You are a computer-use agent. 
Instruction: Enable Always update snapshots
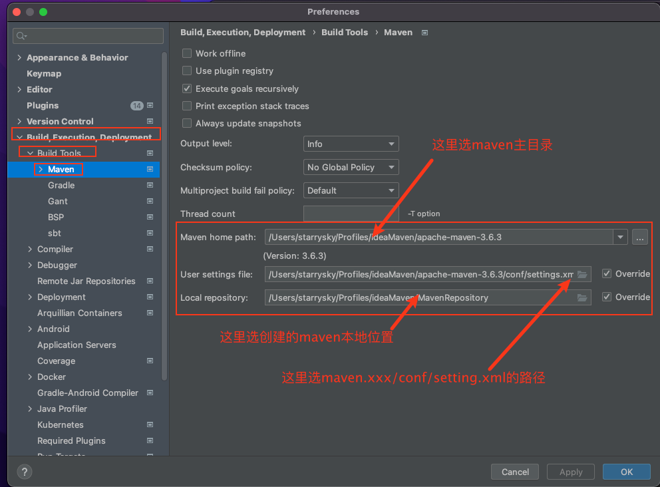[187, 123]
